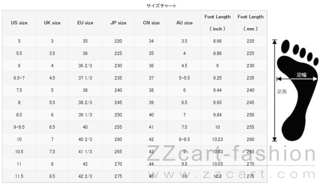This screenshot has height=185, width=322.
Task: Click the サイズチャート title
Action: (161, 6)
